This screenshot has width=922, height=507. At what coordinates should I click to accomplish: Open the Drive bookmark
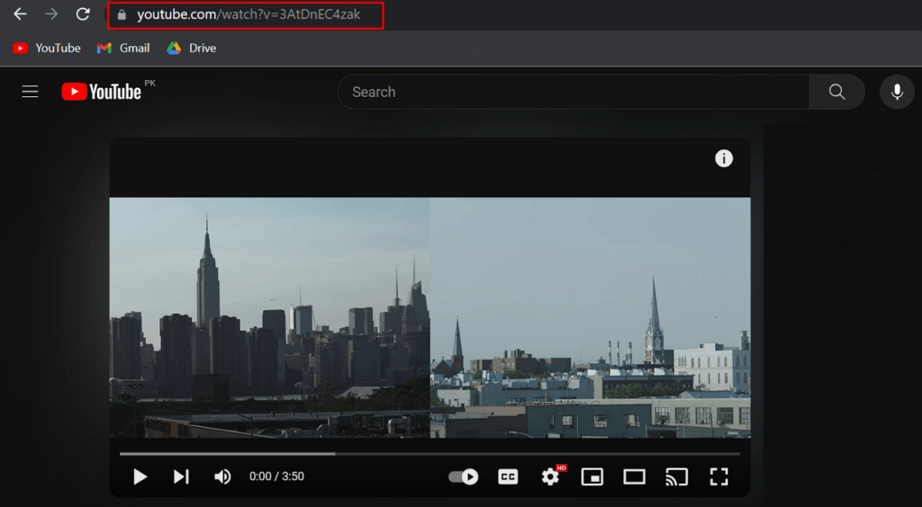coord(191,48)
